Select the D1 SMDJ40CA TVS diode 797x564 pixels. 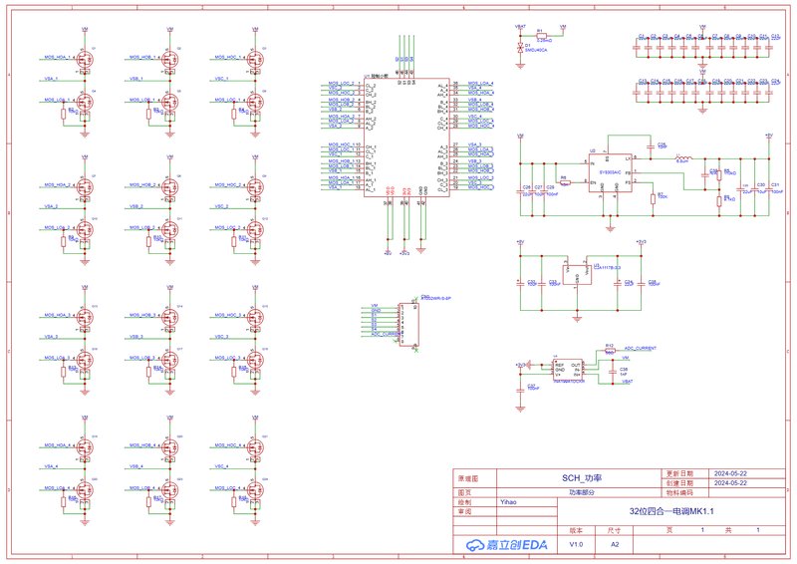pyautogui.click(x=520, y=48)
